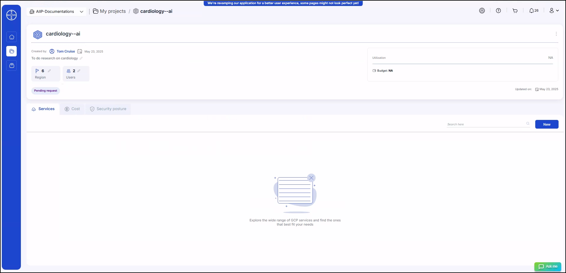Screen dimensions: 566x273
Task: Open the marketplace bag icon in the sidebar
Action: click(x=12, y=65)
